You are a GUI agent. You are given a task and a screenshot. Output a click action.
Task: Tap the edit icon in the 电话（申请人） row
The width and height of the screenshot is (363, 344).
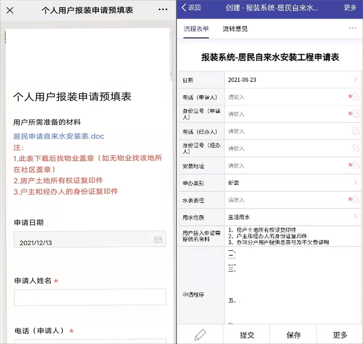(356, 97)
